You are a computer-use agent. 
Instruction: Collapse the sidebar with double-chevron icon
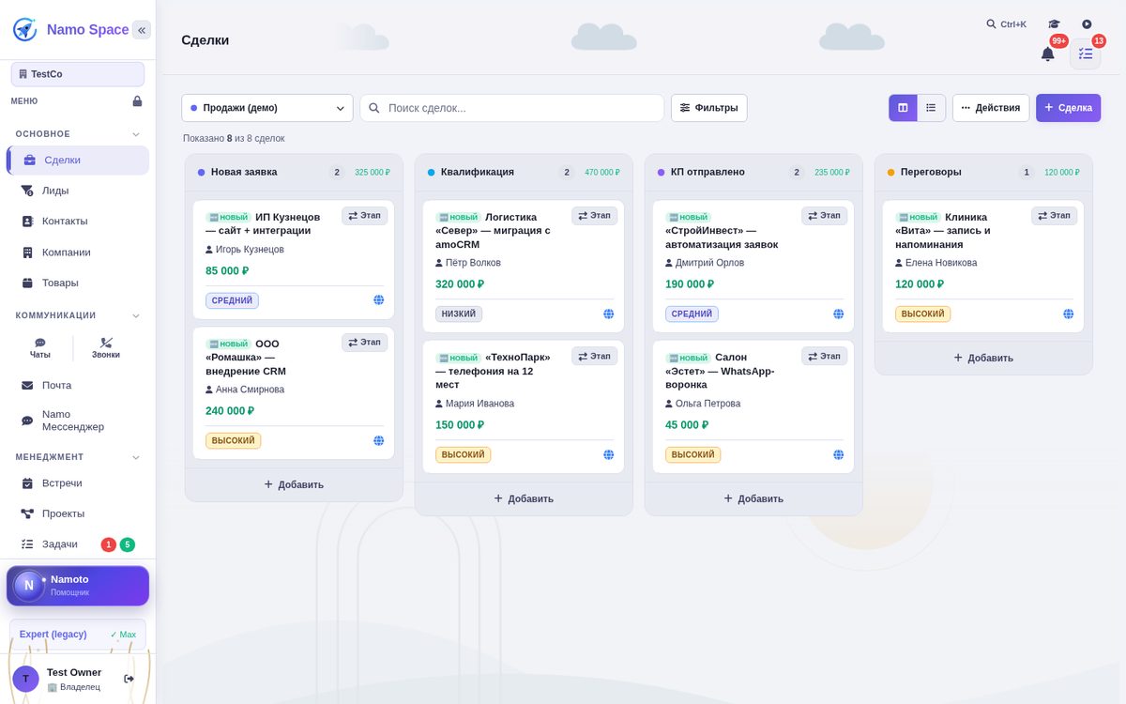pos(142,30)
